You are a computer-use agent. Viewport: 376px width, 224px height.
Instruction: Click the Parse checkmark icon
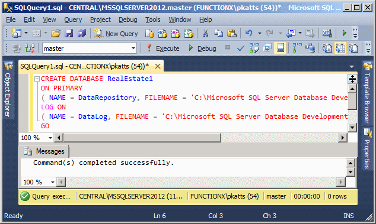(241, 48)
